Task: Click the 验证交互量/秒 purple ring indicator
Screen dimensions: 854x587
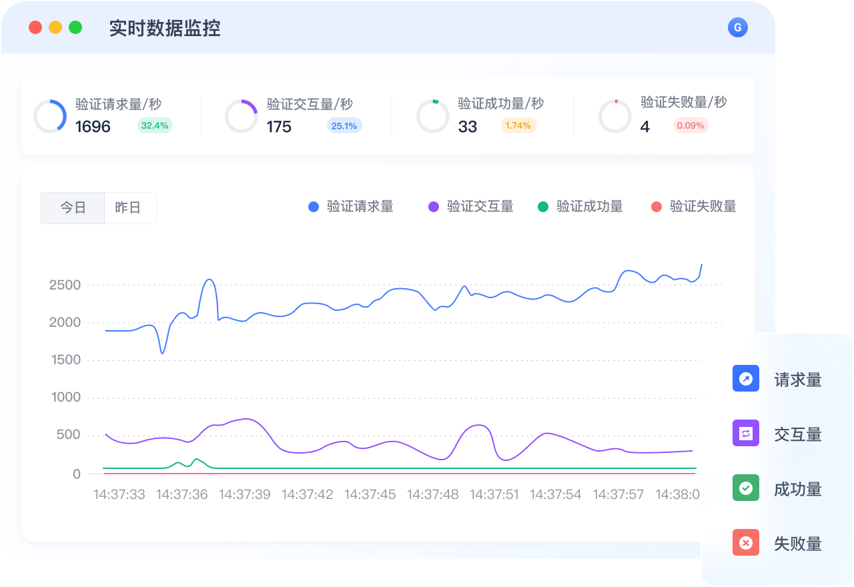Action: coord(241,116)
